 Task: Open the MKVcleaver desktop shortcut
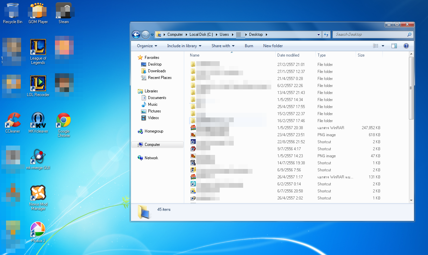point(38,120)
